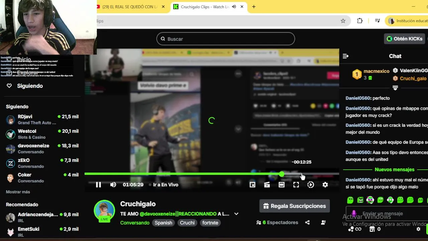Image resolution: width=428 pixels, height=241 pixels.
Task: Switch to the EL REAL SE QUEDÓ browser tab
Action: [130, 7]
